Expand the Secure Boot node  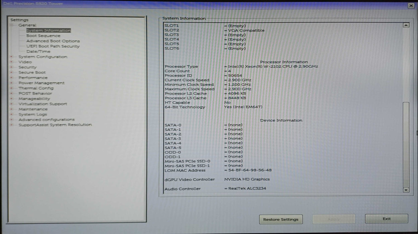11,73
